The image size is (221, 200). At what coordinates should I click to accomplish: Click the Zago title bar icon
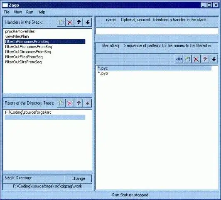[5, 5]
